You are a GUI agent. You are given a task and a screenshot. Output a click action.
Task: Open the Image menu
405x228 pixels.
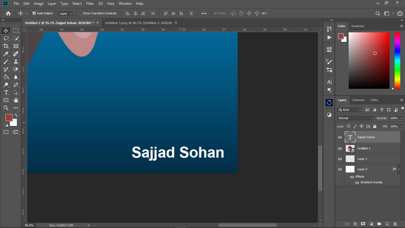click(39, 4)
